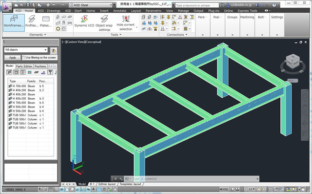Click the Family column header
312x194 pixels.
click(32, 81)
